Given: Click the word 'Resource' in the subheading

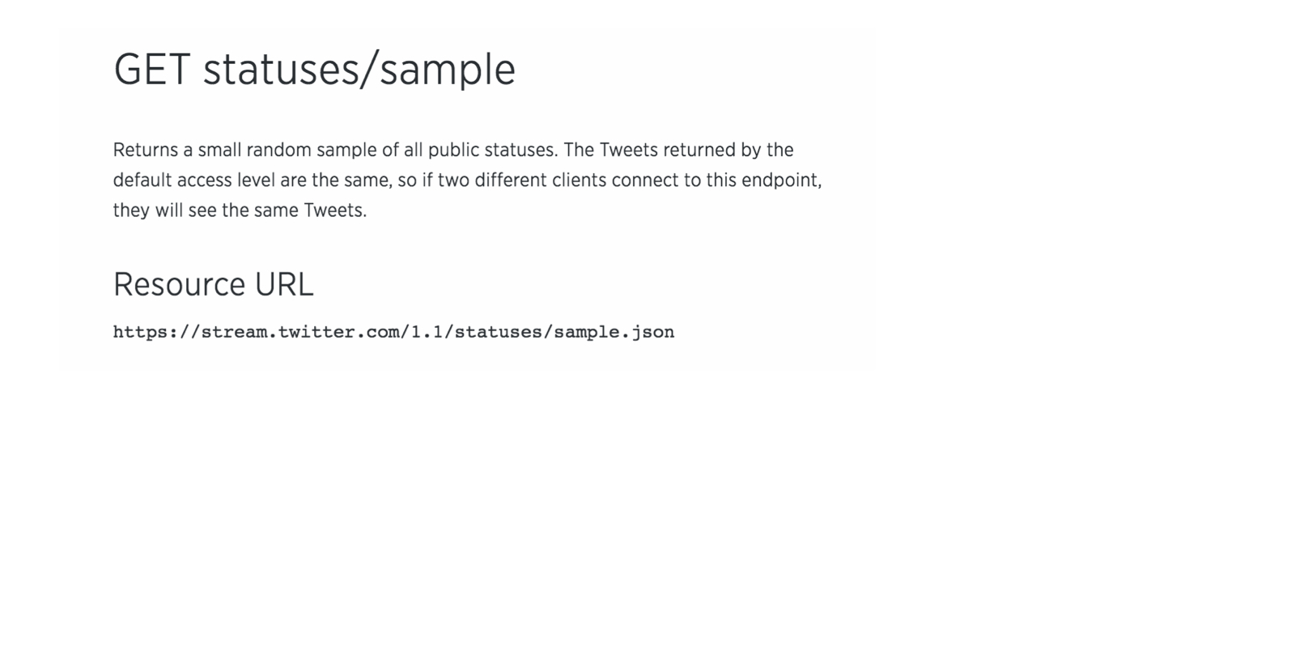Looking at the screenshot, I should (180, 285).
